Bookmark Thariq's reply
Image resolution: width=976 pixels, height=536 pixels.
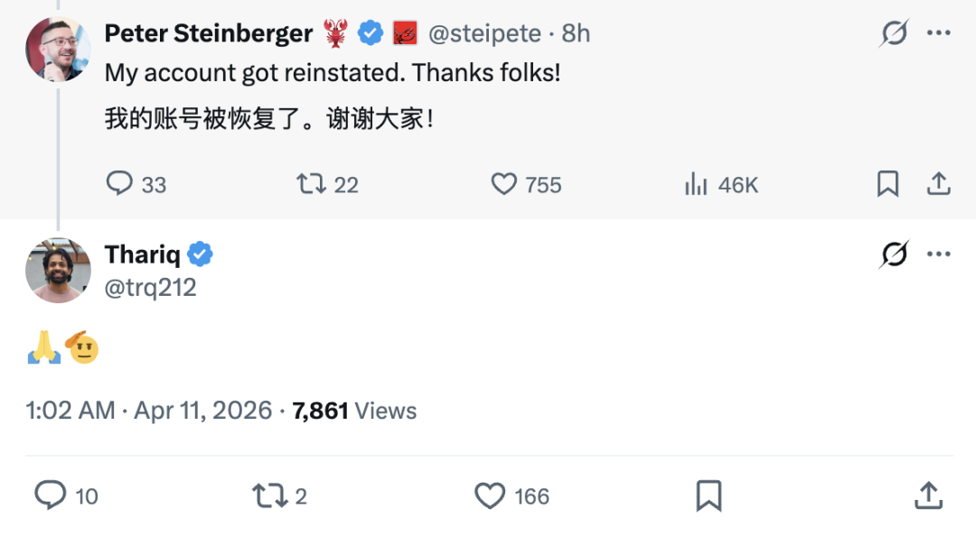click(709, 495)
